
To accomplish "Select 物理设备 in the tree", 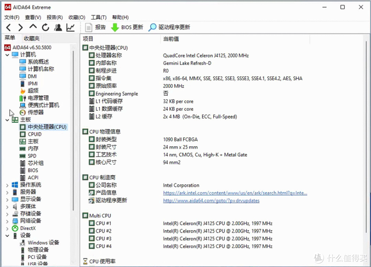I will click(x=35, y=250).
